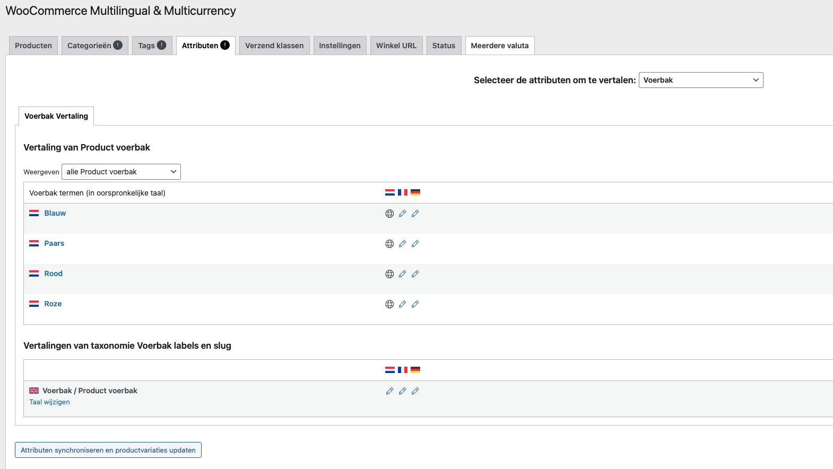The width and height of the screenshot is (833, 469).
Task: Open the Paars term link
Action: click(x=54, y=243)
